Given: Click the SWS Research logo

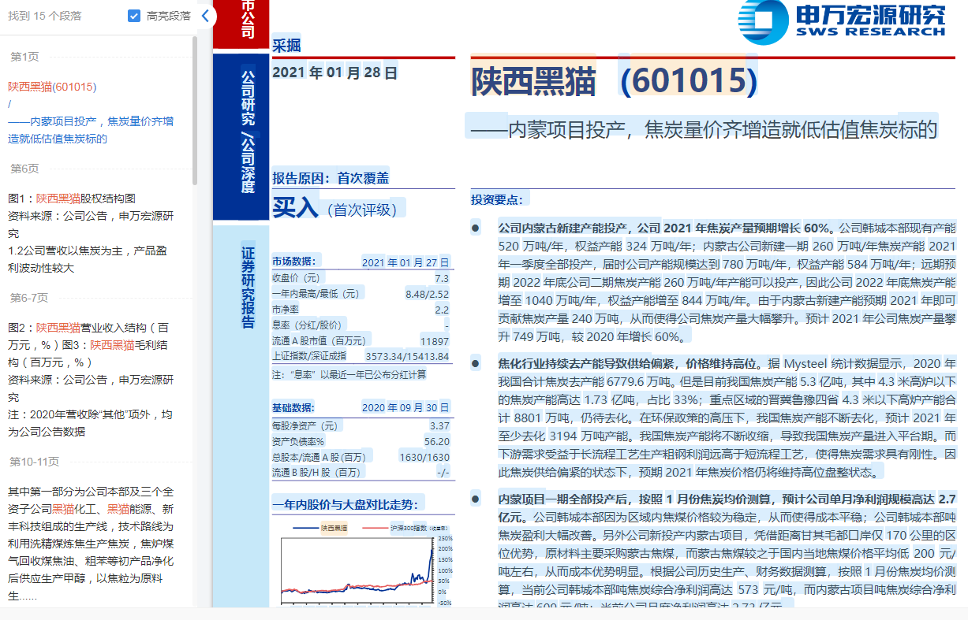Looking at the screenshot, I should click(842, 21).
